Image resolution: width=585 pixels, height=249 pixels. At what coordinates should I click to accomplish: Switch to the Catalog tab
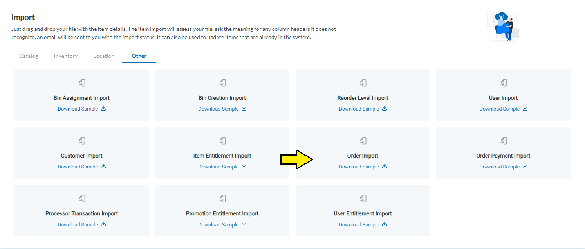[29, 56]
